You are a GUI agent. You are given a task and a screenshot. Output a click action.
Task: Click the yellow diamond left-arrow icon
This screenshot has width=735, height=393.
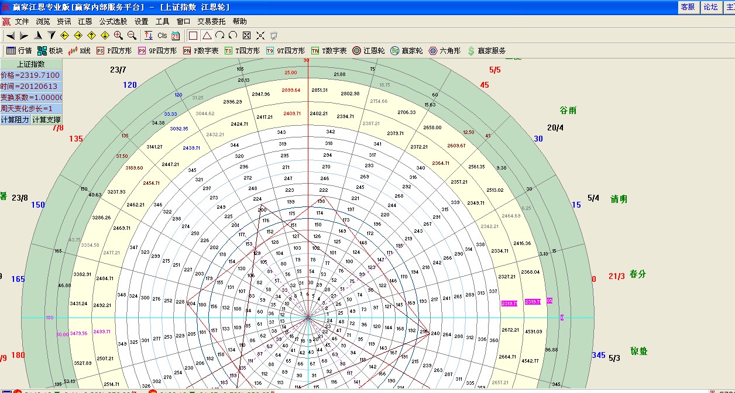(x=65, y=36)
